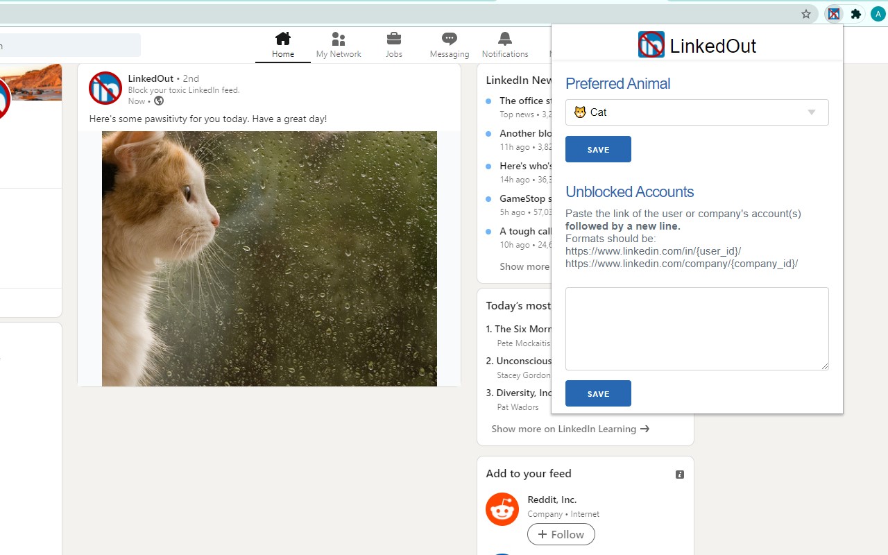
Task: Follow Reddit, Inc.
Action: [x=561, y=534]
